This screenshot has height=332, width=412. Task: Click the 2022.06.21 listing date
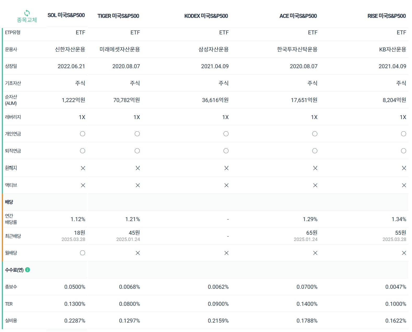click(71, 66)
